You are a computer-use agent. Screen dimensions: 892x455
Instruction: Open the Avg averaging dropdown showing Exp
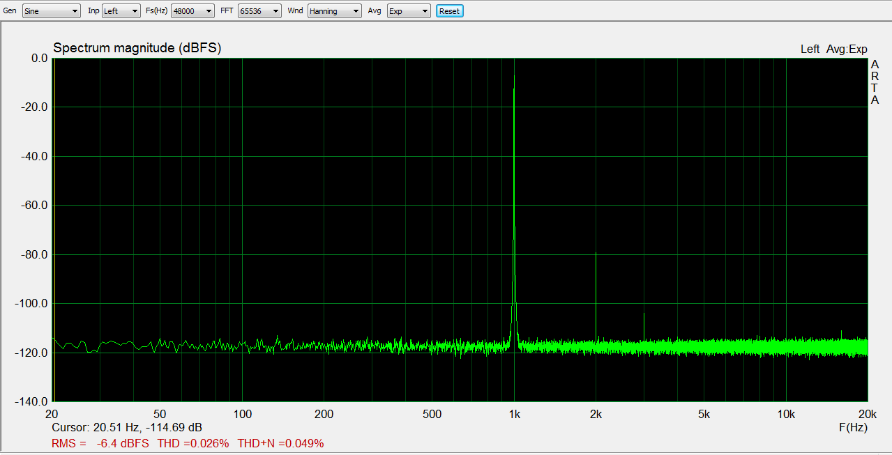[409, 11]
